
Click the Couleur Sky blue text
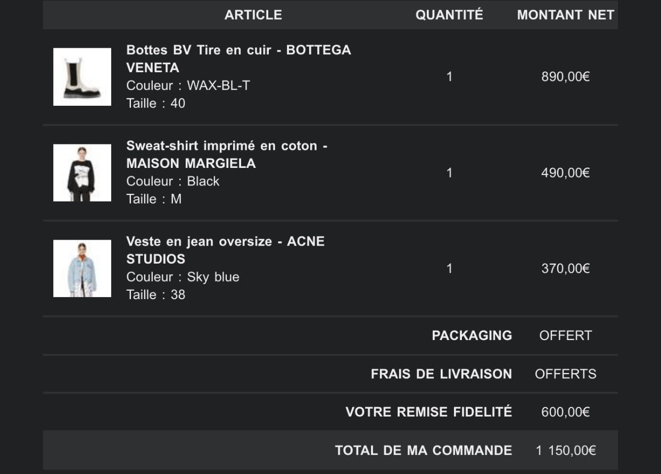[183, 277]
